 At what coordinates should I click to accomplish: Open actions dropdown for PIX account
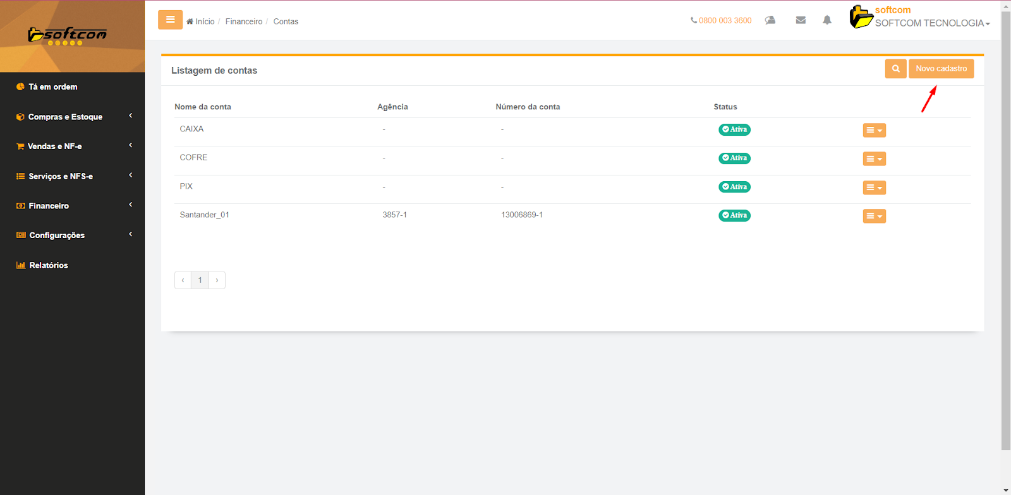(x=874, y=188)
